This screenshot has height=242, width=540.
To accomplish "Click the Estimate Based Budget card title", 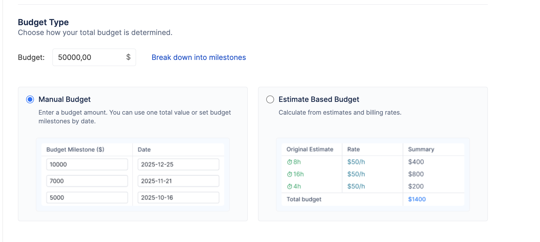I will (319, 100).
